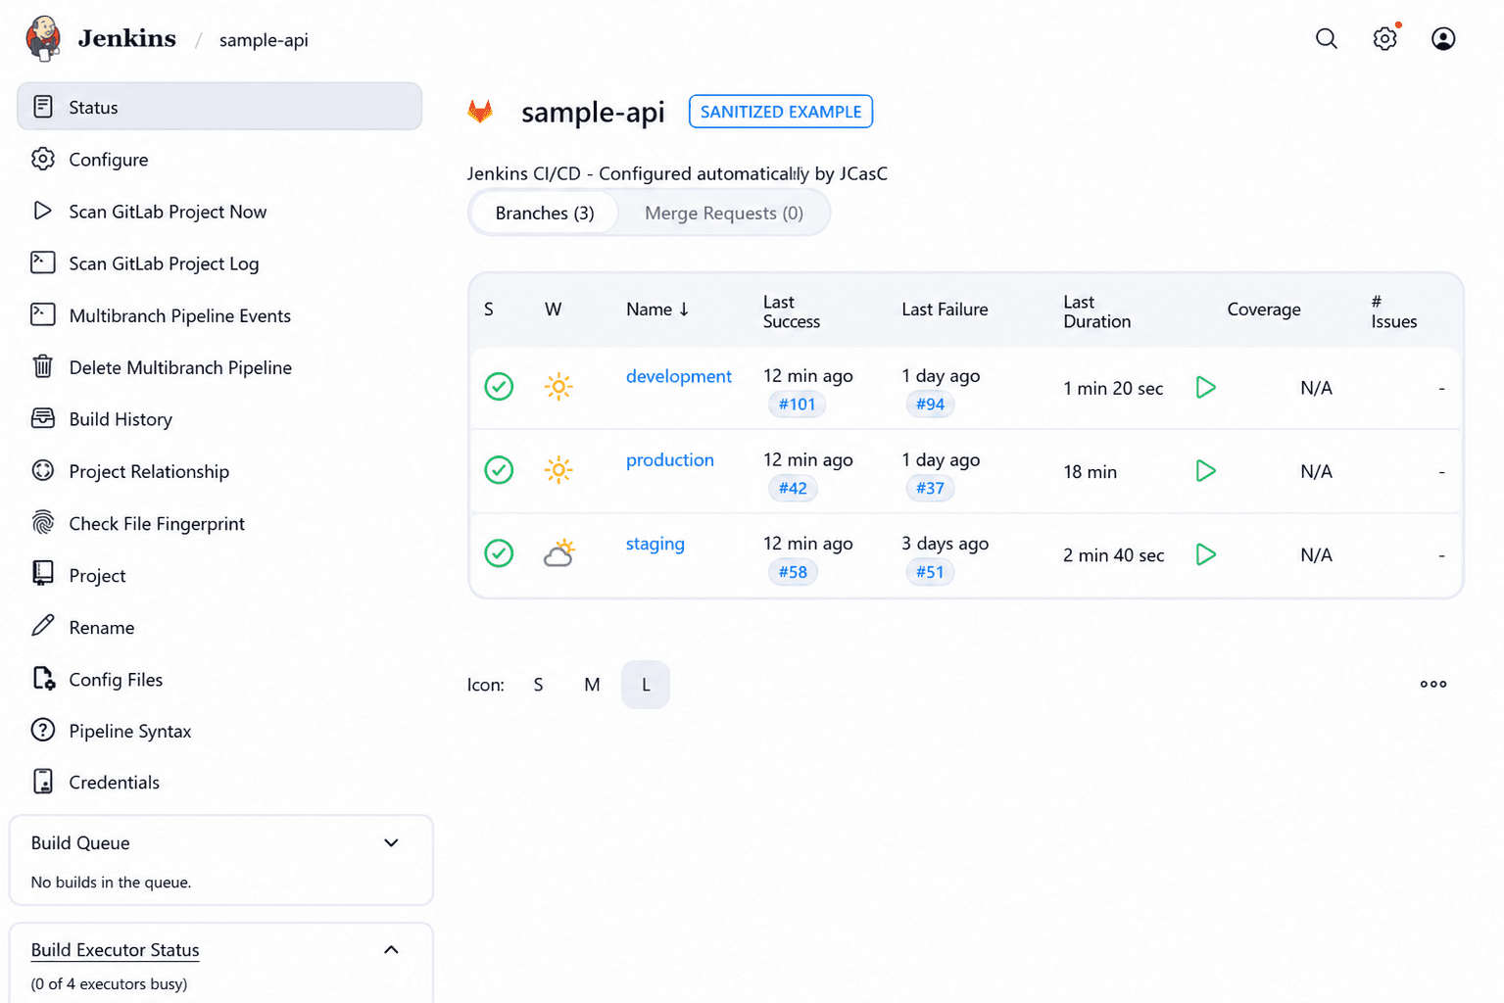Click the Jenkins butler logo
Screen dimensions: 1504x1003
point(43,38)
